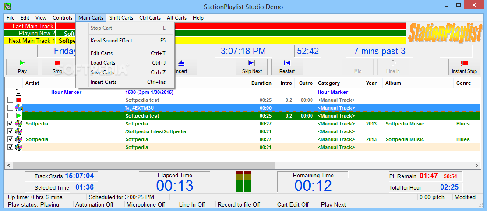Uncheck the /Softpedia Files/Softpedia row checkbox

[11, 131]
